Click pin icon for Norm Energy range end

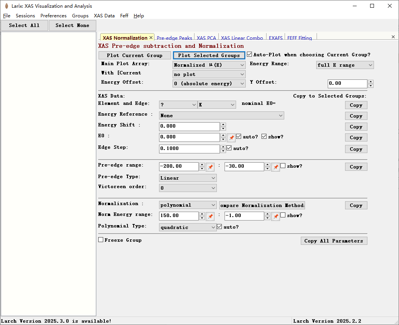[x=275, y=216]
